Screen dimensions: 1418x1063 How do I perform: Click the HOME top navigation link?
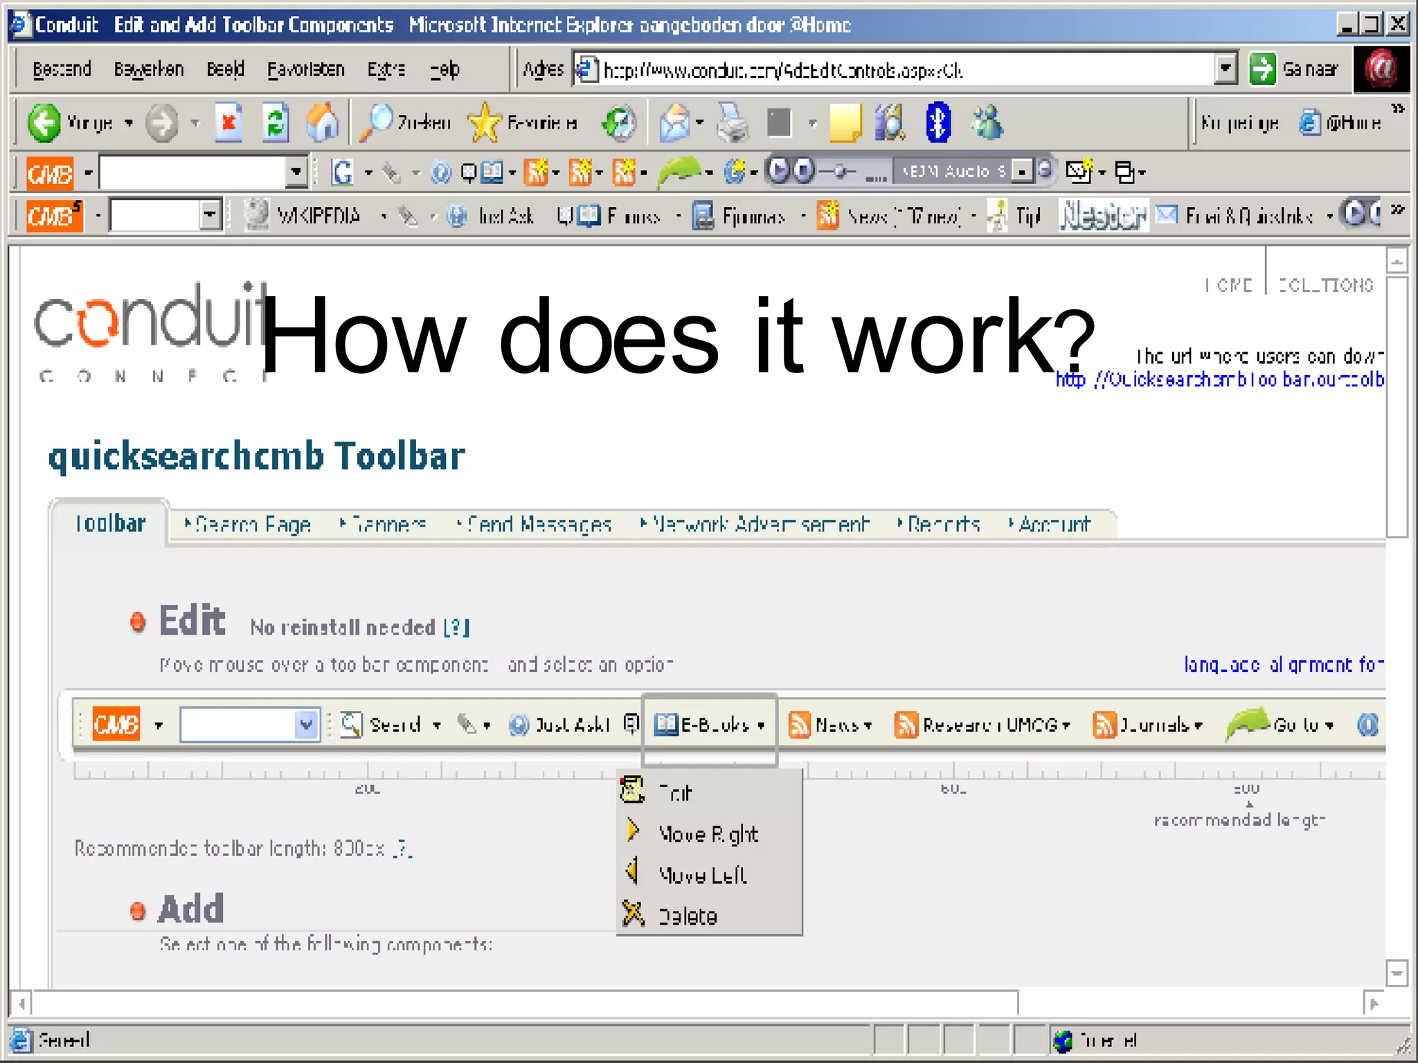coord(1229,285)
